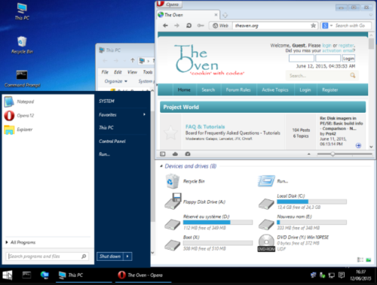Click the Opera back navigation arrow

[165, 26]
